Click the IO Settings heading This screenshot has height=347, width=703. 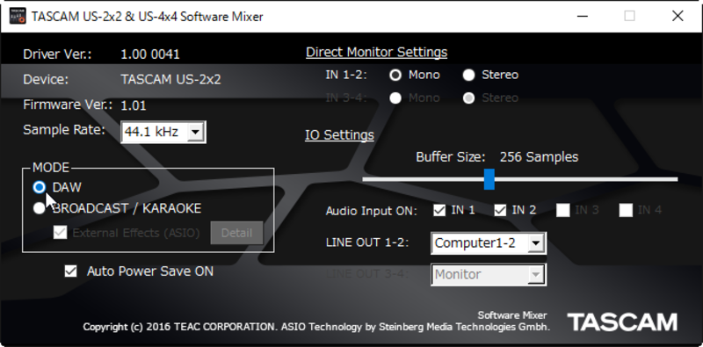point(339,135)
